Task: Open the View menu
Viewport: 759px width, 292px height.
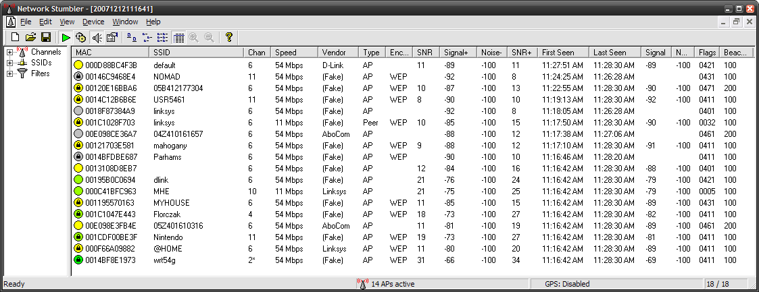Action: [x=68, y=22]
